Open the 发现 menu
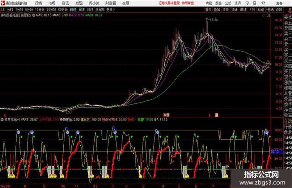The image size is (292, 188). 79,3
